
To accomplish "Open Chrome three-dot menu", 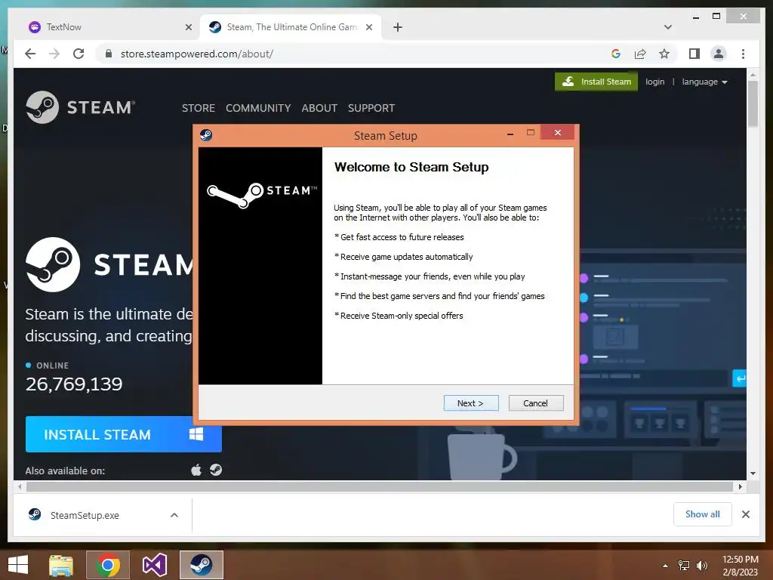I will click(743, 54).
